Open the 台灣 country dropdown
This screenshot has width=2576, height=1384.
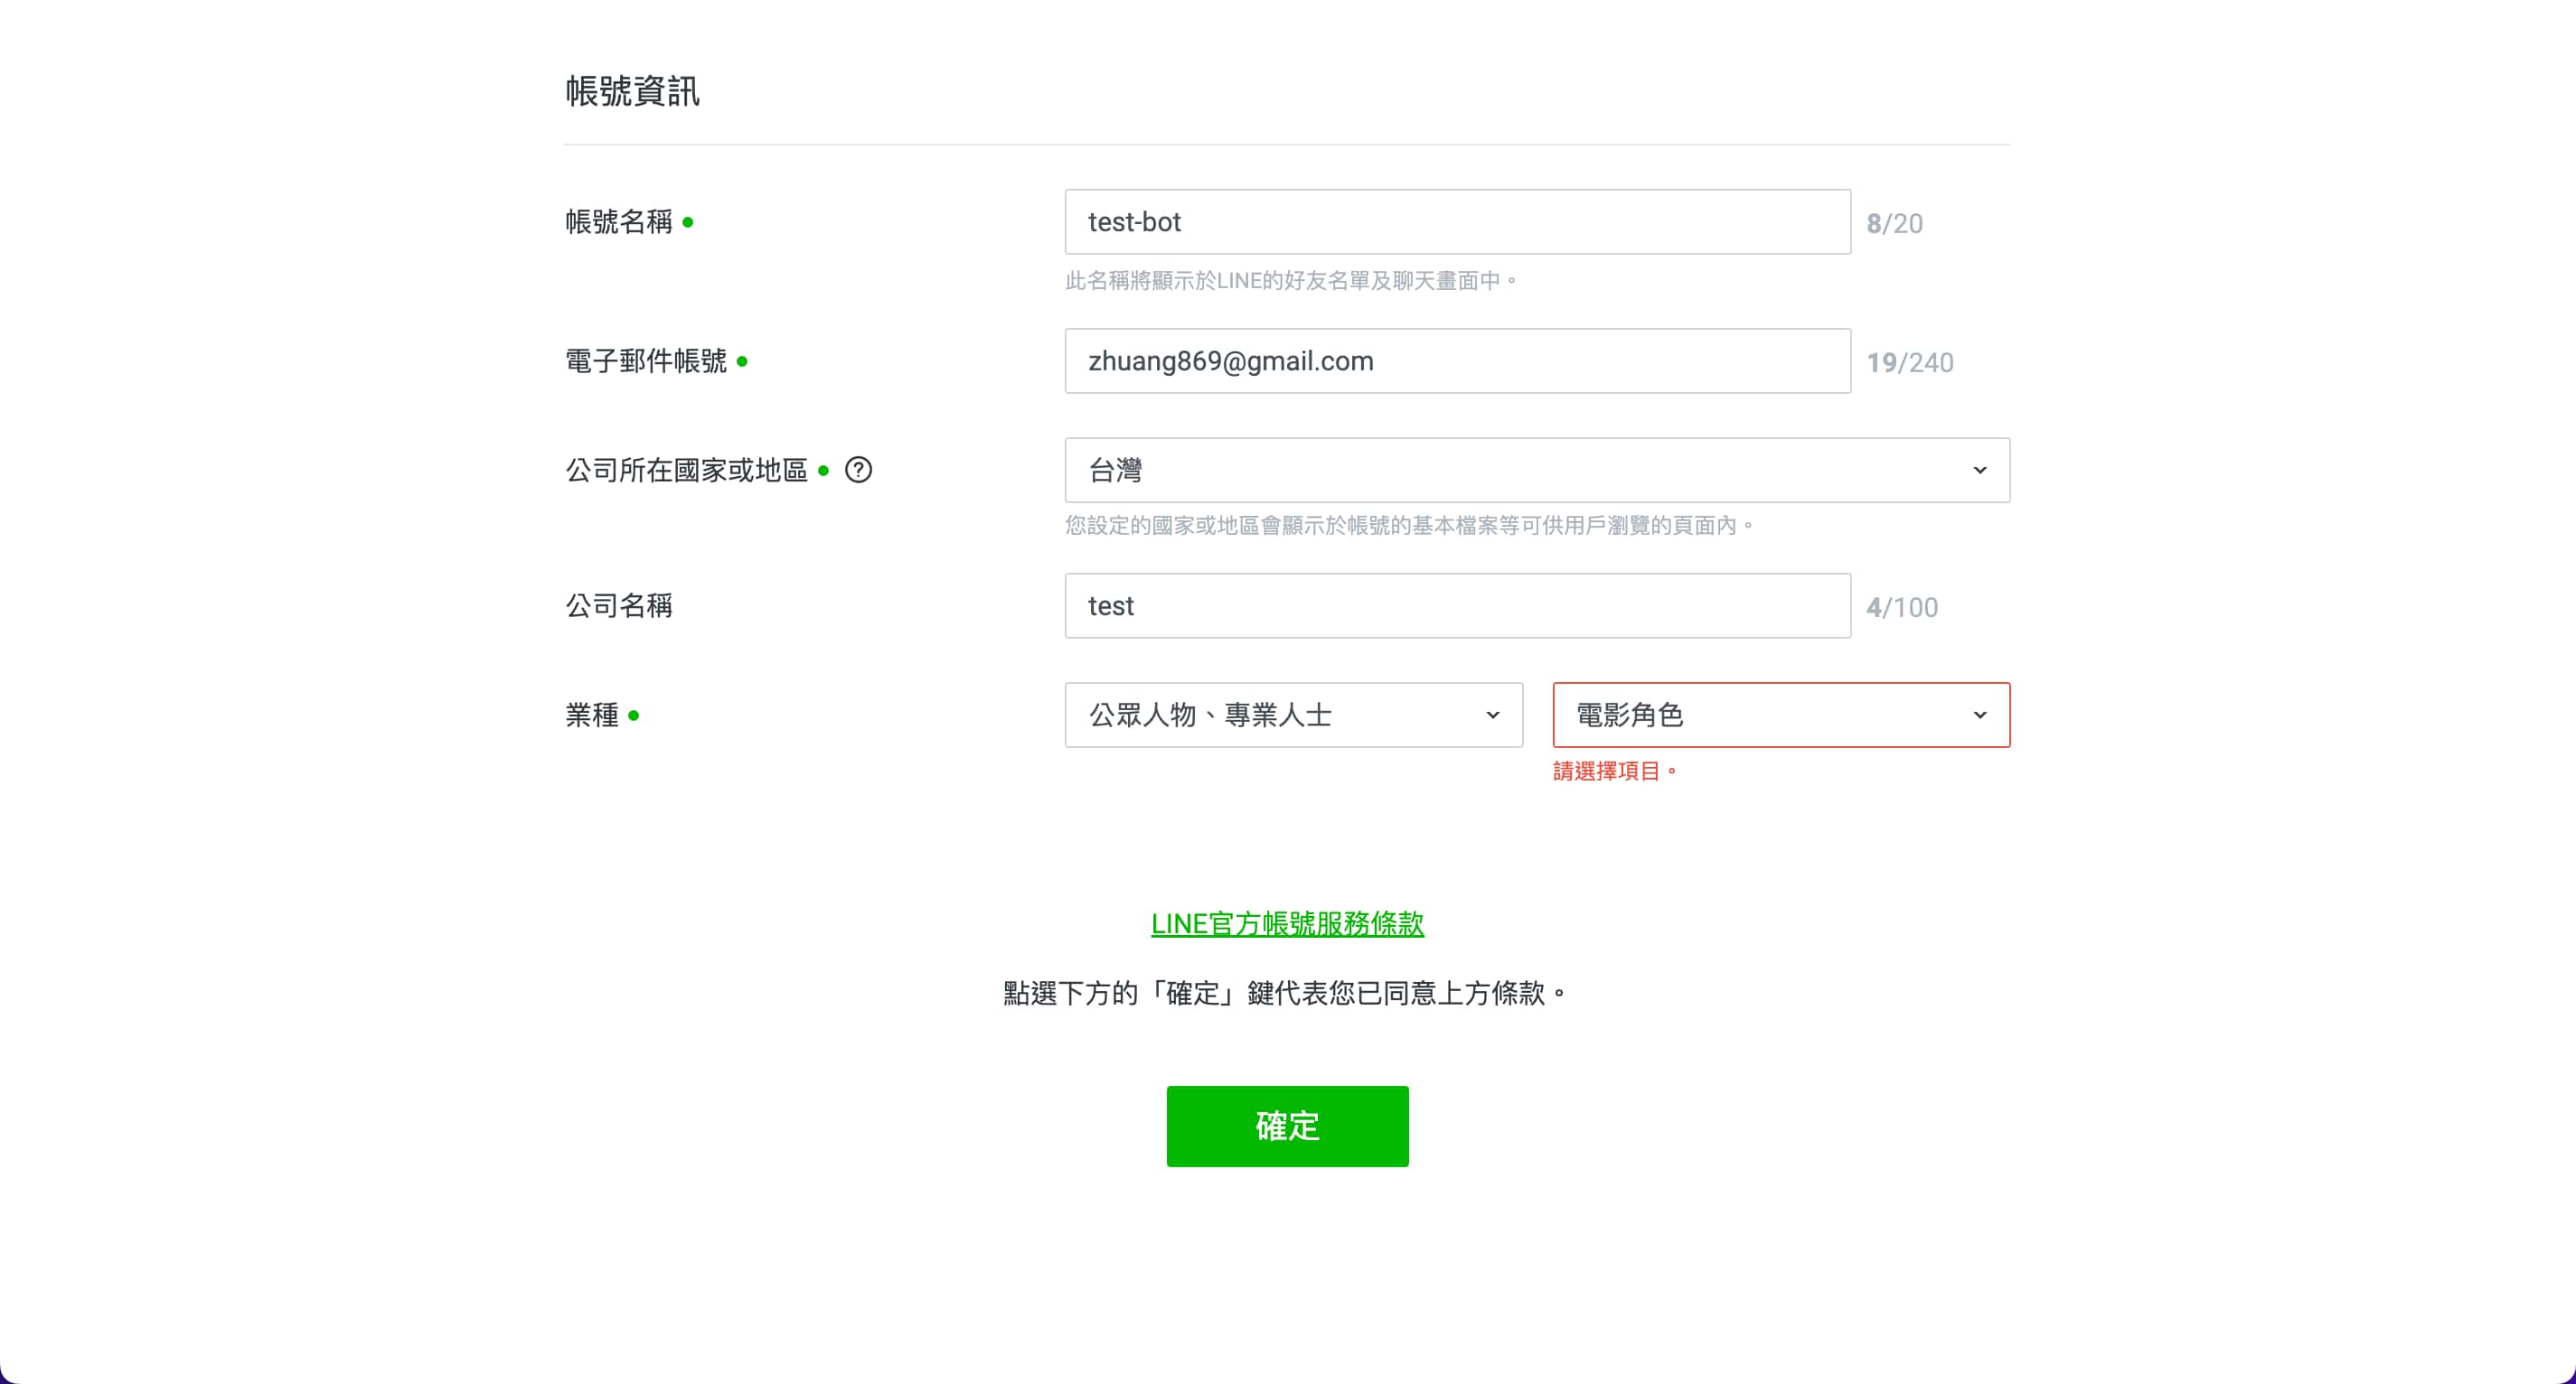click(1537, 470)
